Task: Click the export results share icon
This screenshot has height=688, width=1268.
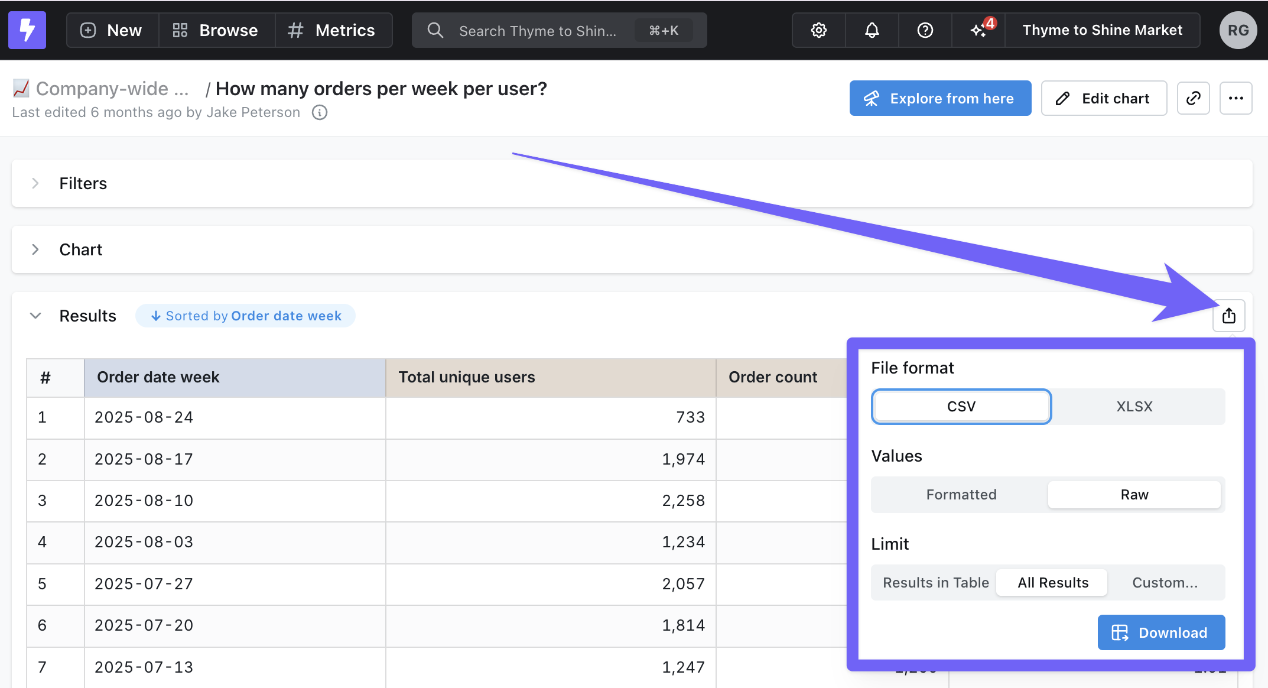Action: (x=1228, y=316)
